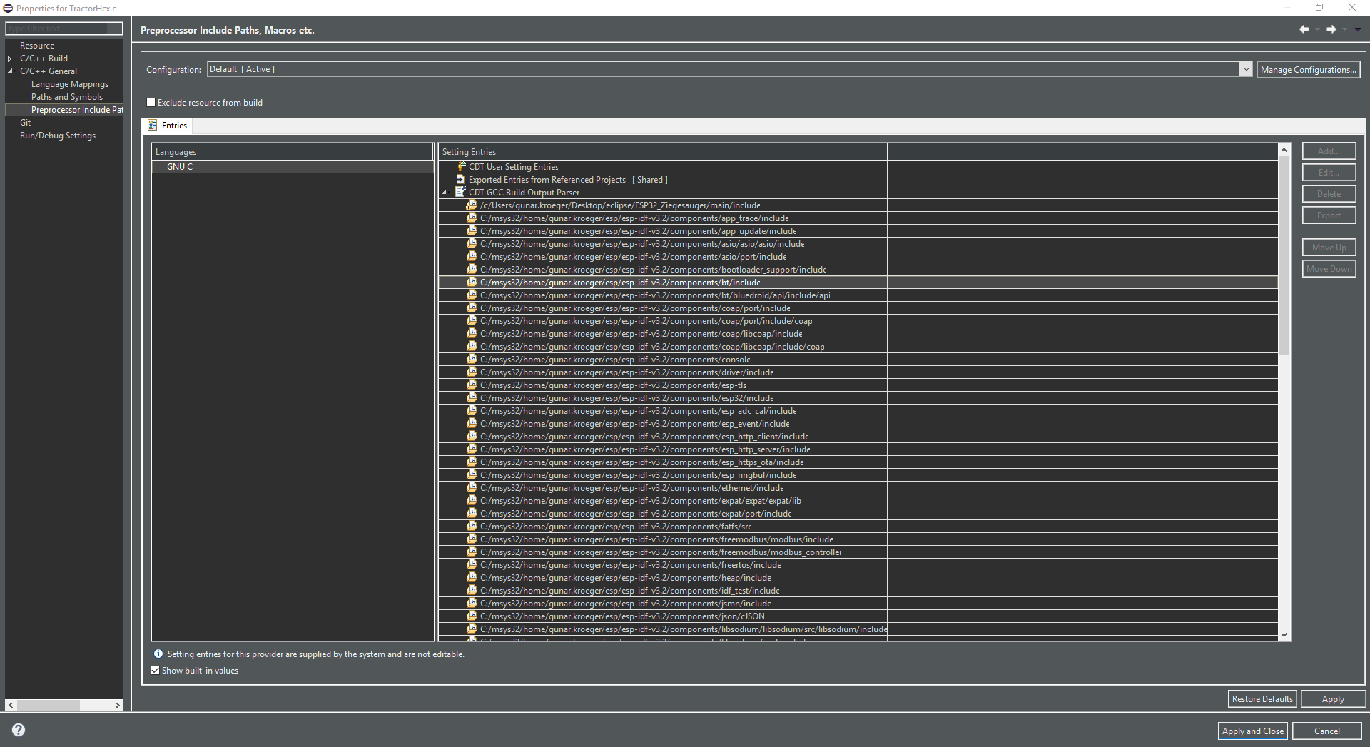Click the Entries tab icon
1370x747 pixels.
(152, 126)
